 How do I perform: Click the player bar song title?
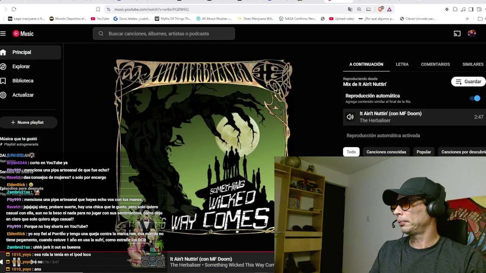point(201,259)
